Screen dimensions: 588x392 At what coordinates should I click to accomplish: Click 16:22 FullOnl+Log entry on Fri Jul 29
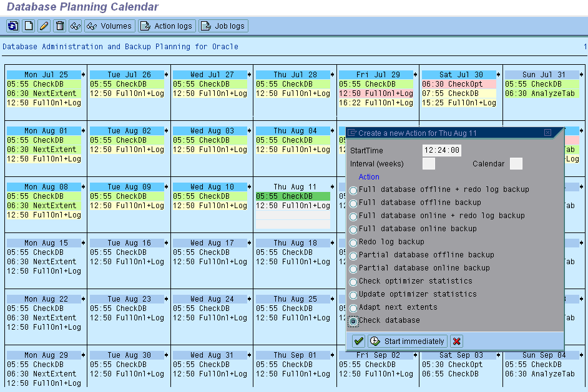[x=376, y=103]
